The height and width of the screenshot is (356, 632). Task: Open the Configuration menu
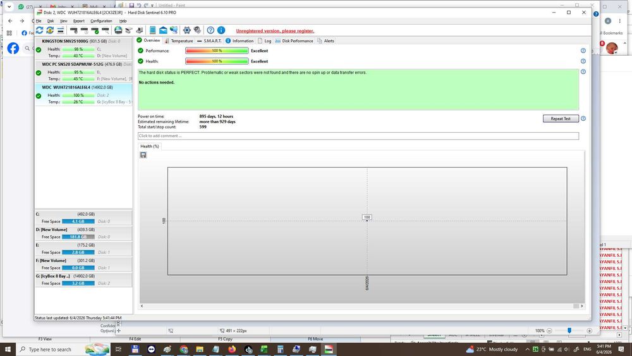point(101,21)
